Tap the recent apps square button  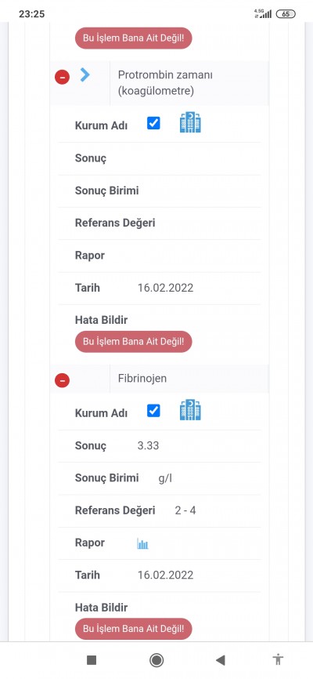pyautogui.click(x=92, y=660)
